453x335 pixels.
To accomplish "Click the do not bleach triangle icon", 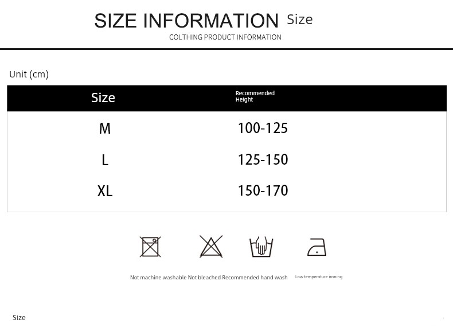I will coord(211,246).
